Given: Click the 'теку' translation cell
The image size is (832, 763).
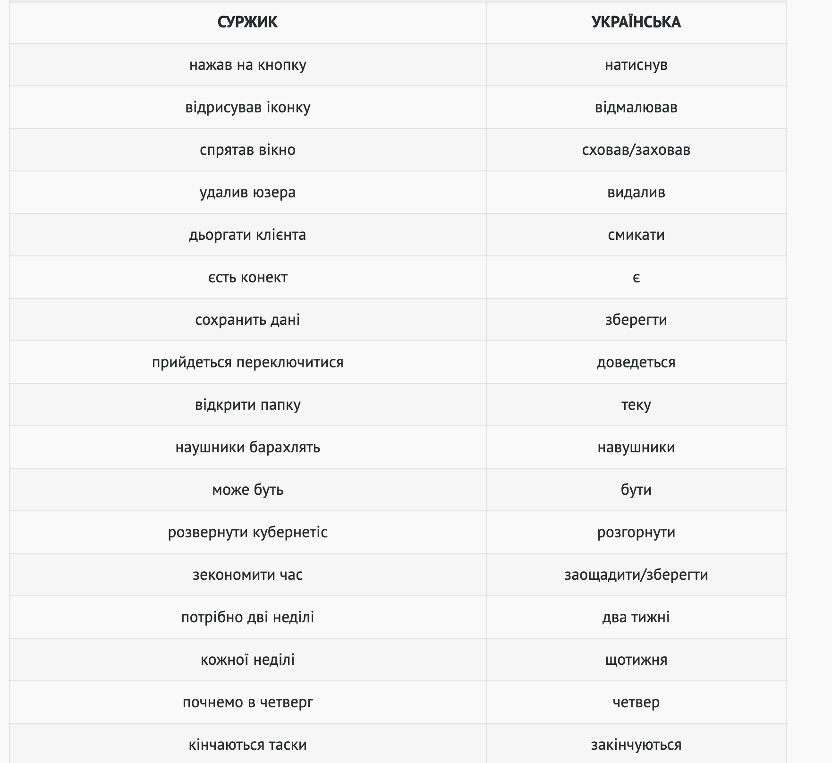Looking at the screenshot, I should point(636,405).
